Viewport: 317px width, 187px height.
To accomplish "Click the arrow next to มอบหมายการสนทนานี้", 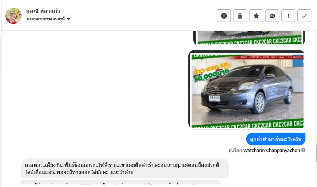I will [x=69, y=19].
